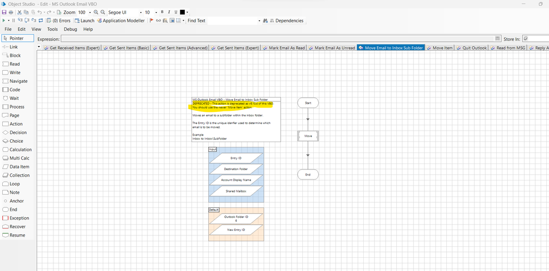
Task: Click the Step over debug icon
Action: (27, 21)
